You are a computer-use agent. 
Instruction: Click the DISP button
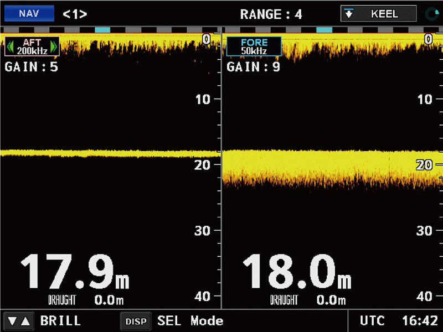pos(136,321)
